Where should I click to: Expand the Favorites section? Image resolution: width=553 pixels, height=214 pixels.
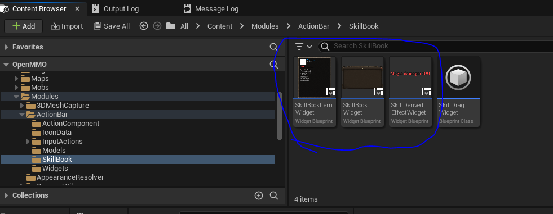click(x=6, y=47)
